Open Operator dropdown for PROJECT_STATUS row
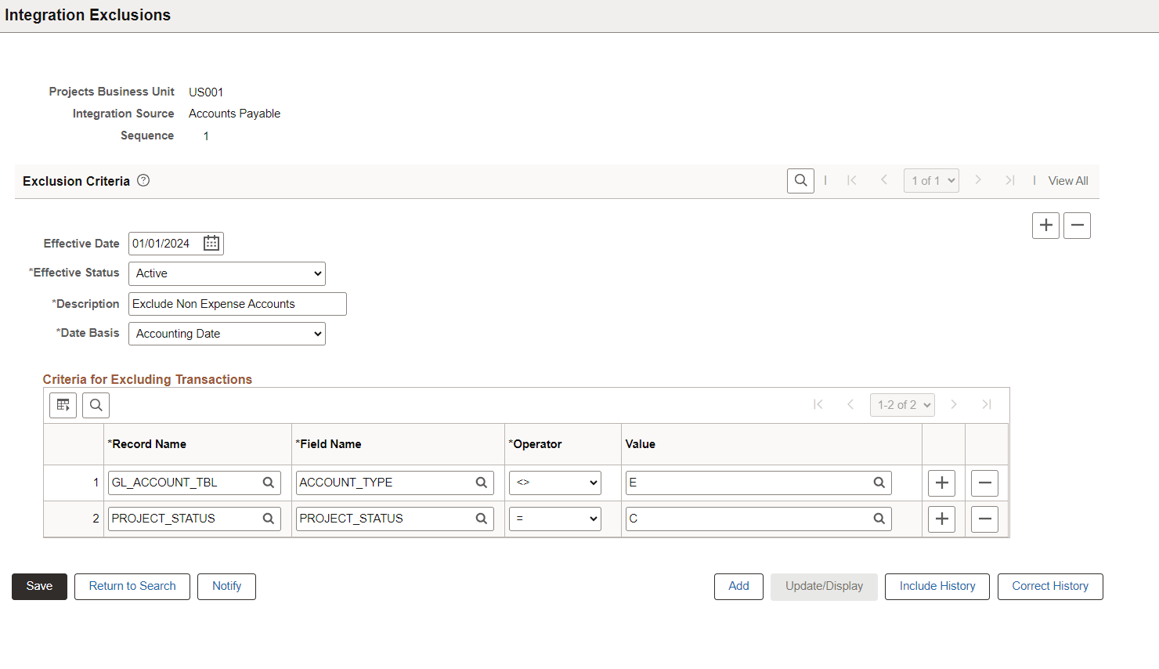This screenshot has width=1159, height=669. click(x=555, y=519)
